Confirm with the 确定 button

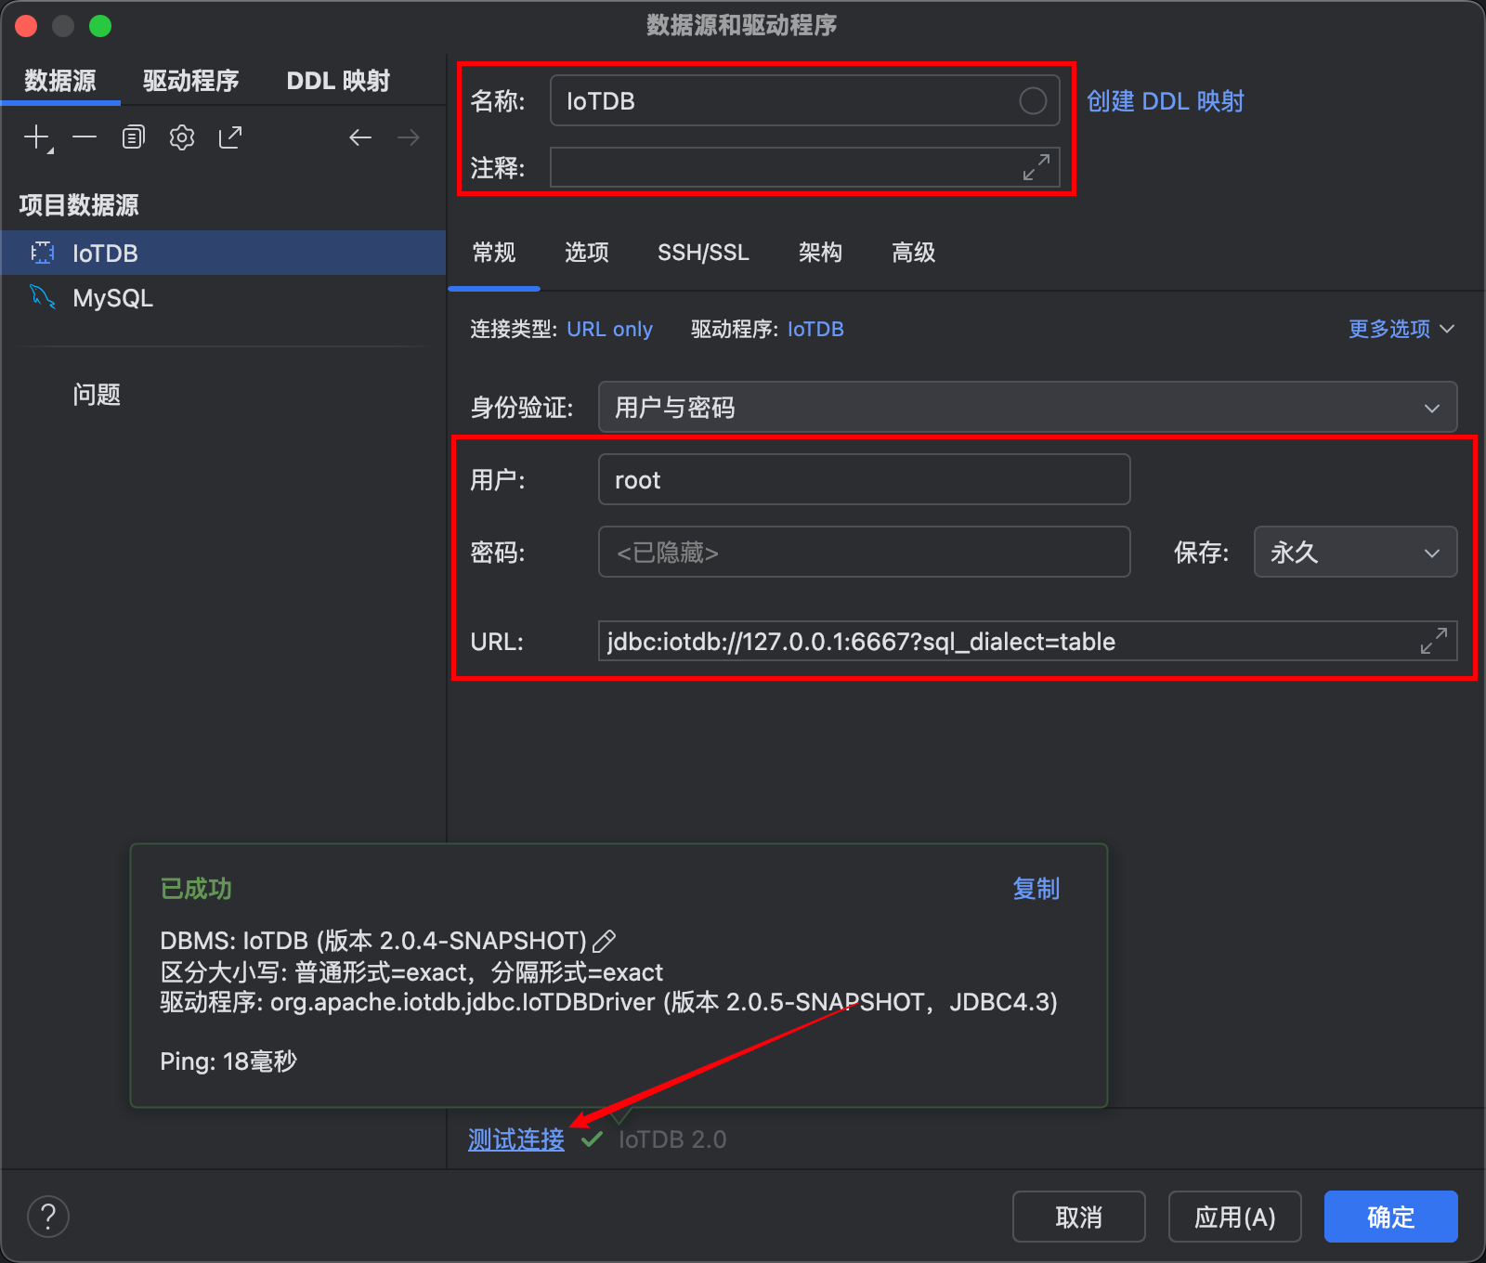click(1391, 1217)
